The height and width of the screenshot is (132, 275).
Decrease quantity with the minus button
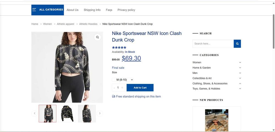[x=114, y=88]
